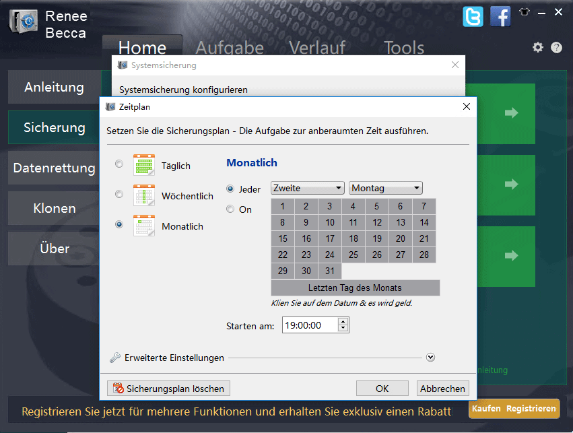Screen dimensions: 573x433
Task: Select day 17 in the calendar grid
Action: click(330, 238)
